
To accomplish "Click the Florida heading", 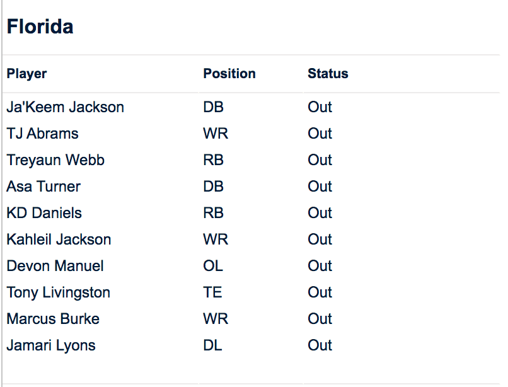I will pos(40,26).
